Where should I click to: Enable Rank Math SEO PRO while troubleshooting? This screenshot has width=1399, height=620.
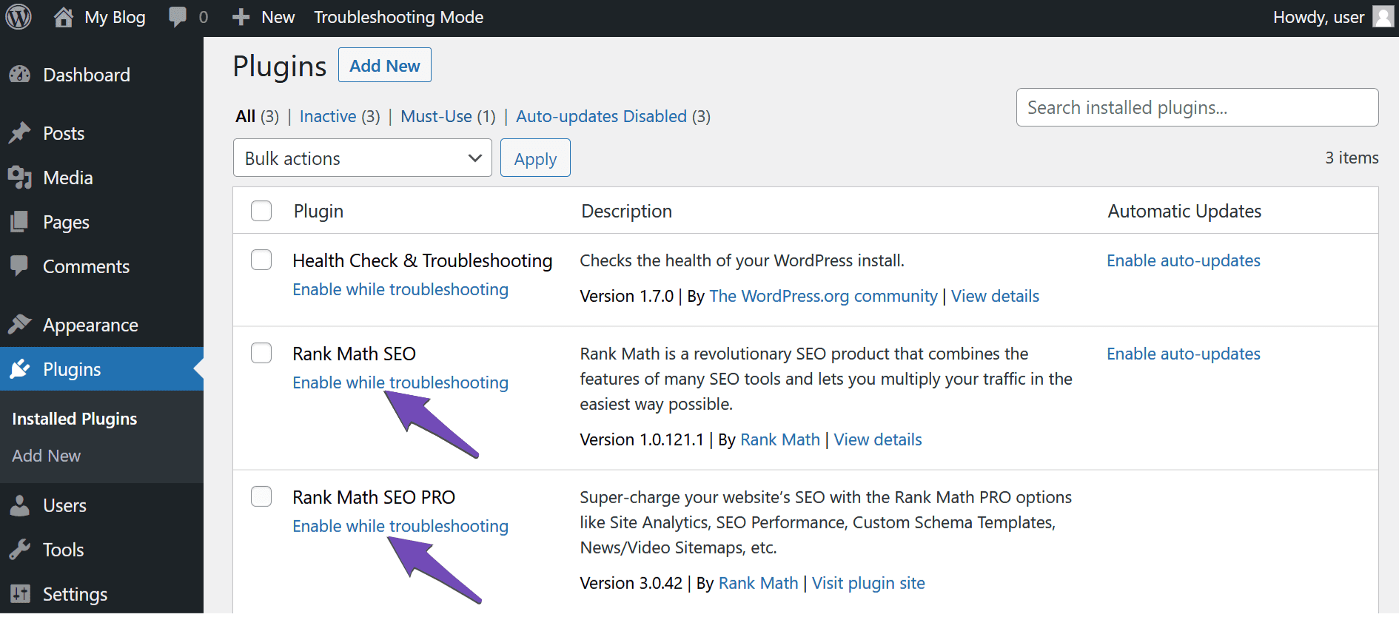pos(400,526)
